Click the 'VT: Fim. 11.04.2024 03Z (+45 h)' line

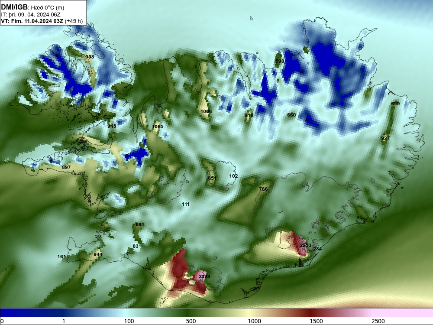(x=42, y=21)
